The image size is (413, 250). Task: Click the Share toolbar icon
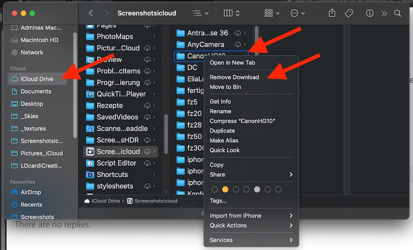(x=332, y=13)
